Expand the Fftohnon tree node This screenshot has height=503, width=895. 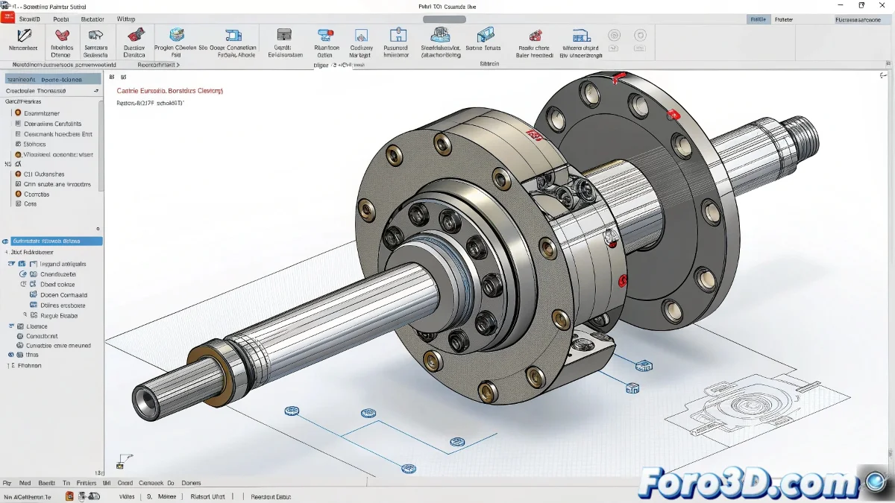point(10,366)
